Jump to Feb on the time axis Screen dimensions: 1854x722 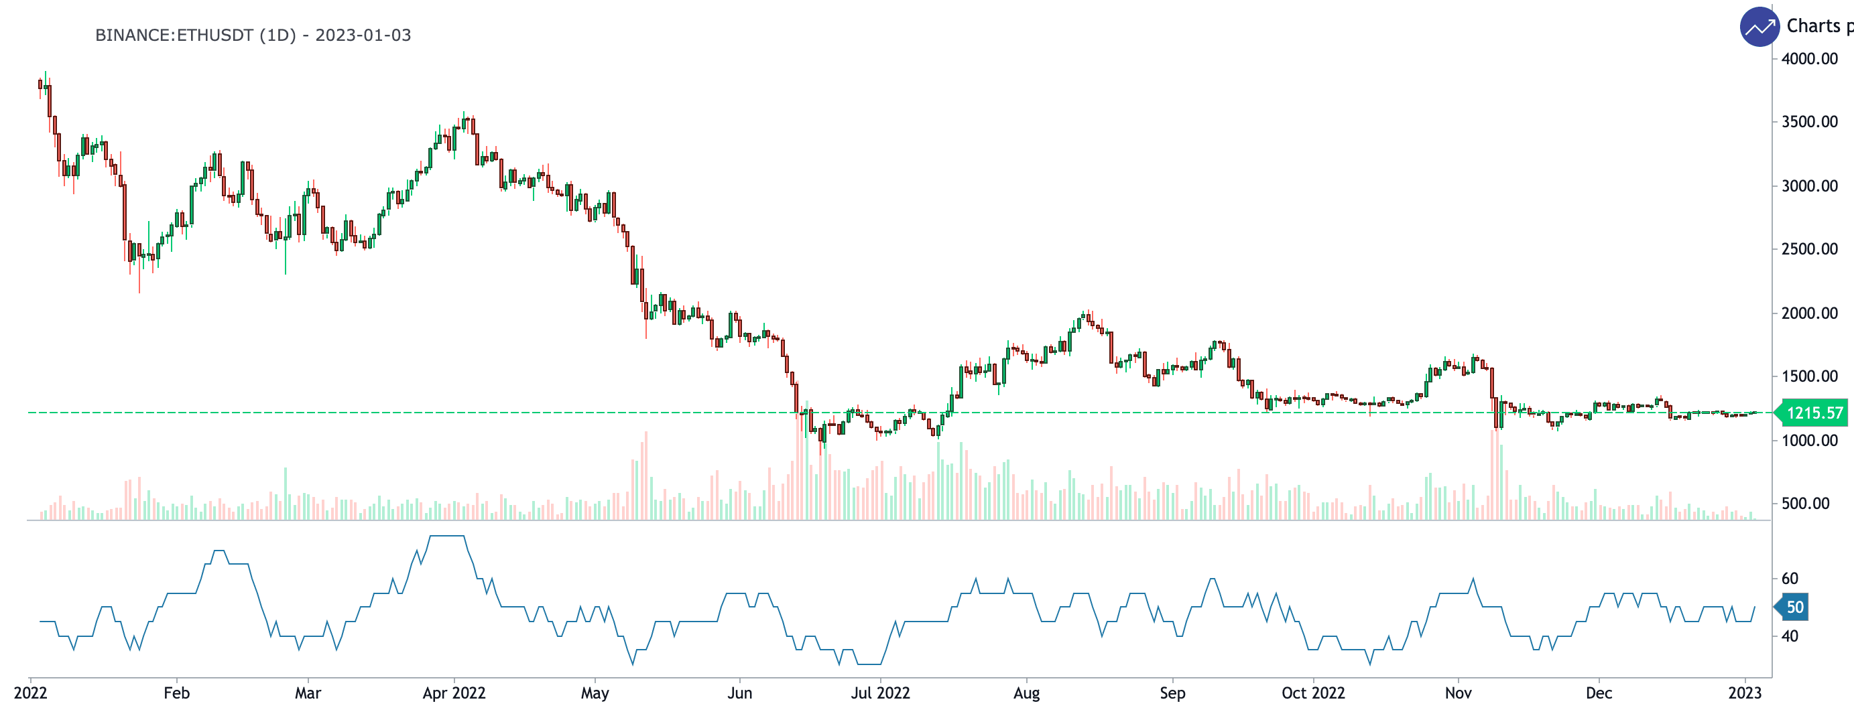[176, 693]
